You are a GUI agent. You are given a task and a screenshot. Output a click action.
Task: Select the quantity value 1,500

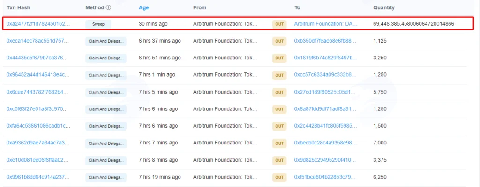click(380, 126)
